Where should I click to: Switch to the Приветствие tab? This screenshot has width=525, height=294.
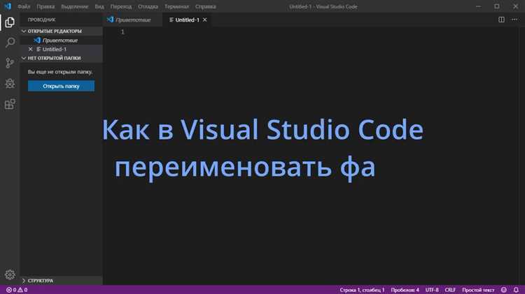(x=132, y=20)
